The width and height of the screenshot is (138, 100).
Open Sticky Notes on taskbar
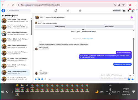pyautogui.click(x=17, y=86)
